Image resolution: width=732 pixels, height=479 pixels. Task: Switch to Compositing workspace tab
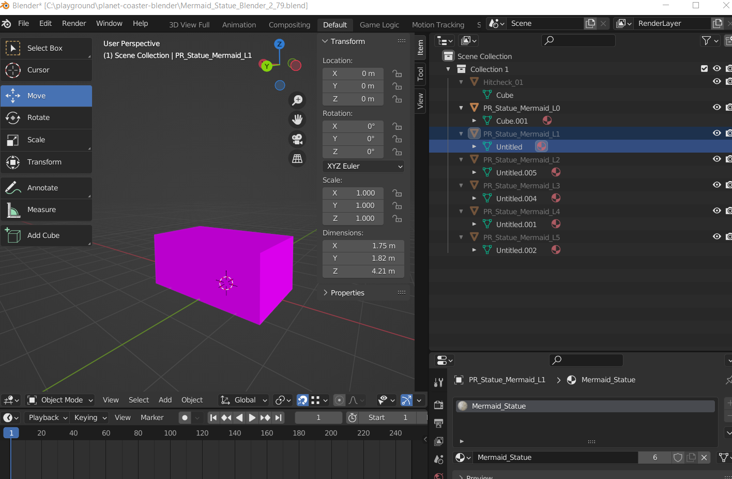[289, 25]
